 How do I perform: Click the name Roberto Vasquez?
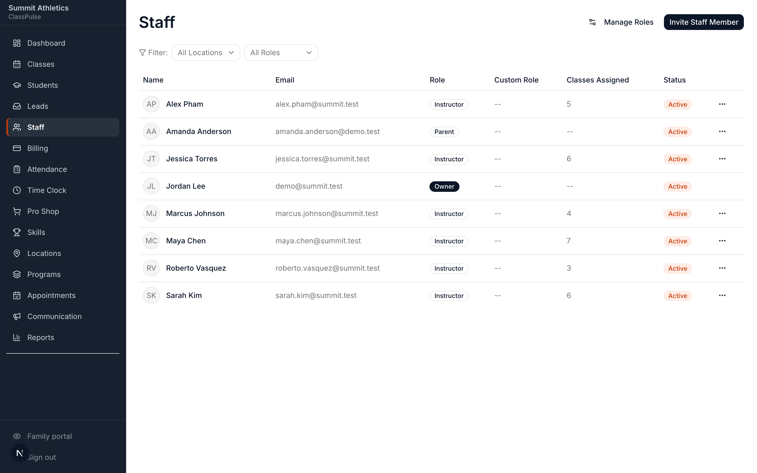pyautogui.click(x=196, y=268)
